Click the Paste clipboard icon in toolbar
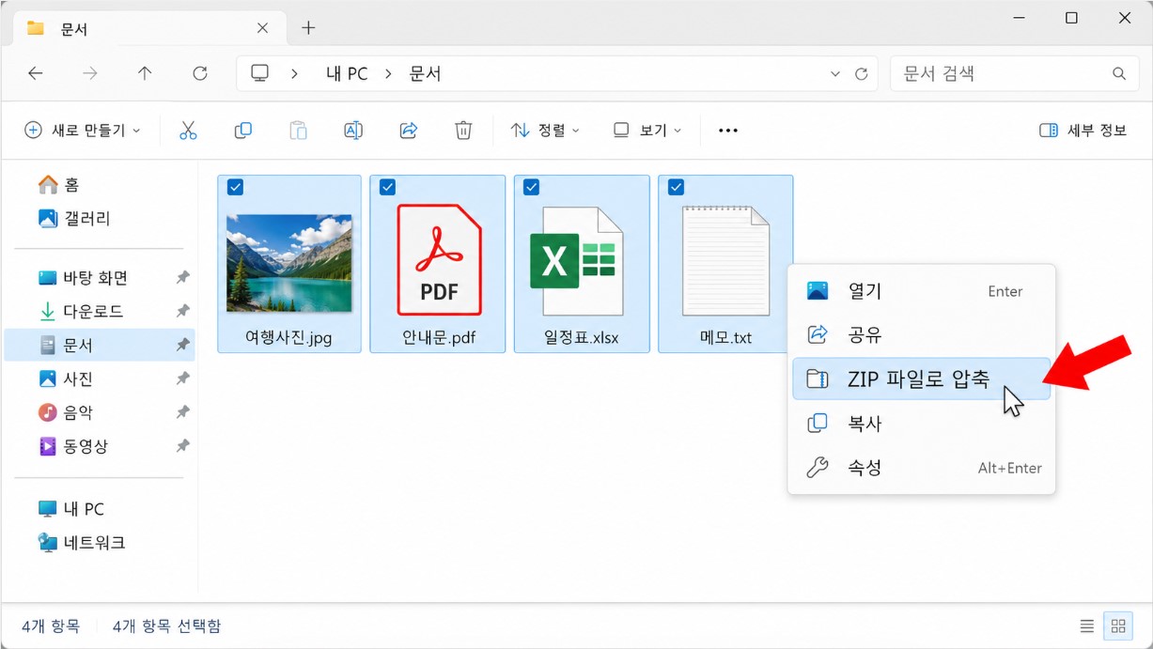Image resolution: width=1153 pixels, height=649 pixels. tap(298, 131)
